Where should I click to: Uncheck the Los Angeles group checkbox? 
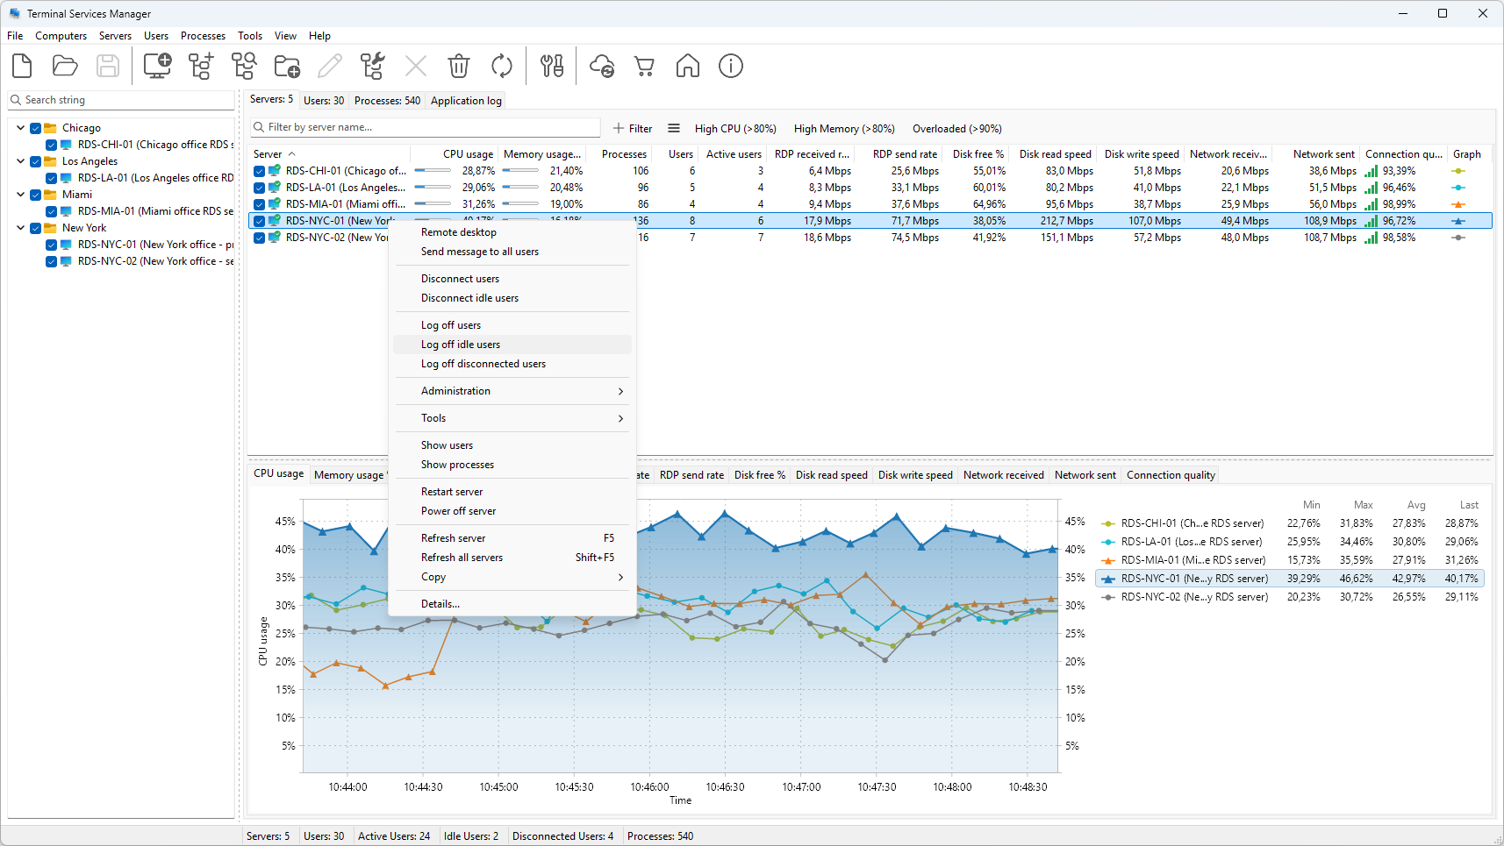coord(35,161)
